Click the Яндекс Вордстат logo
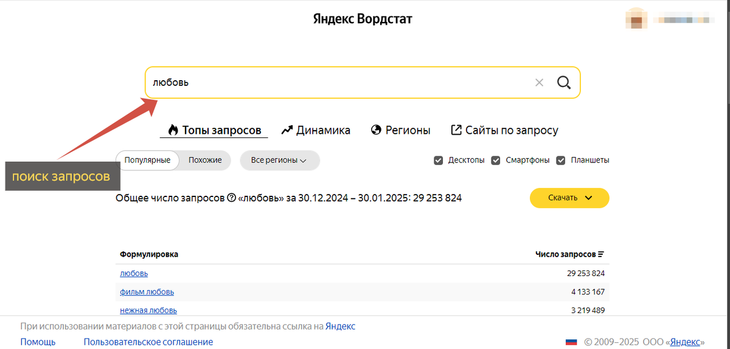Viewport: 730px width, 349px height. pyautogui.click(x=363, y=19)
